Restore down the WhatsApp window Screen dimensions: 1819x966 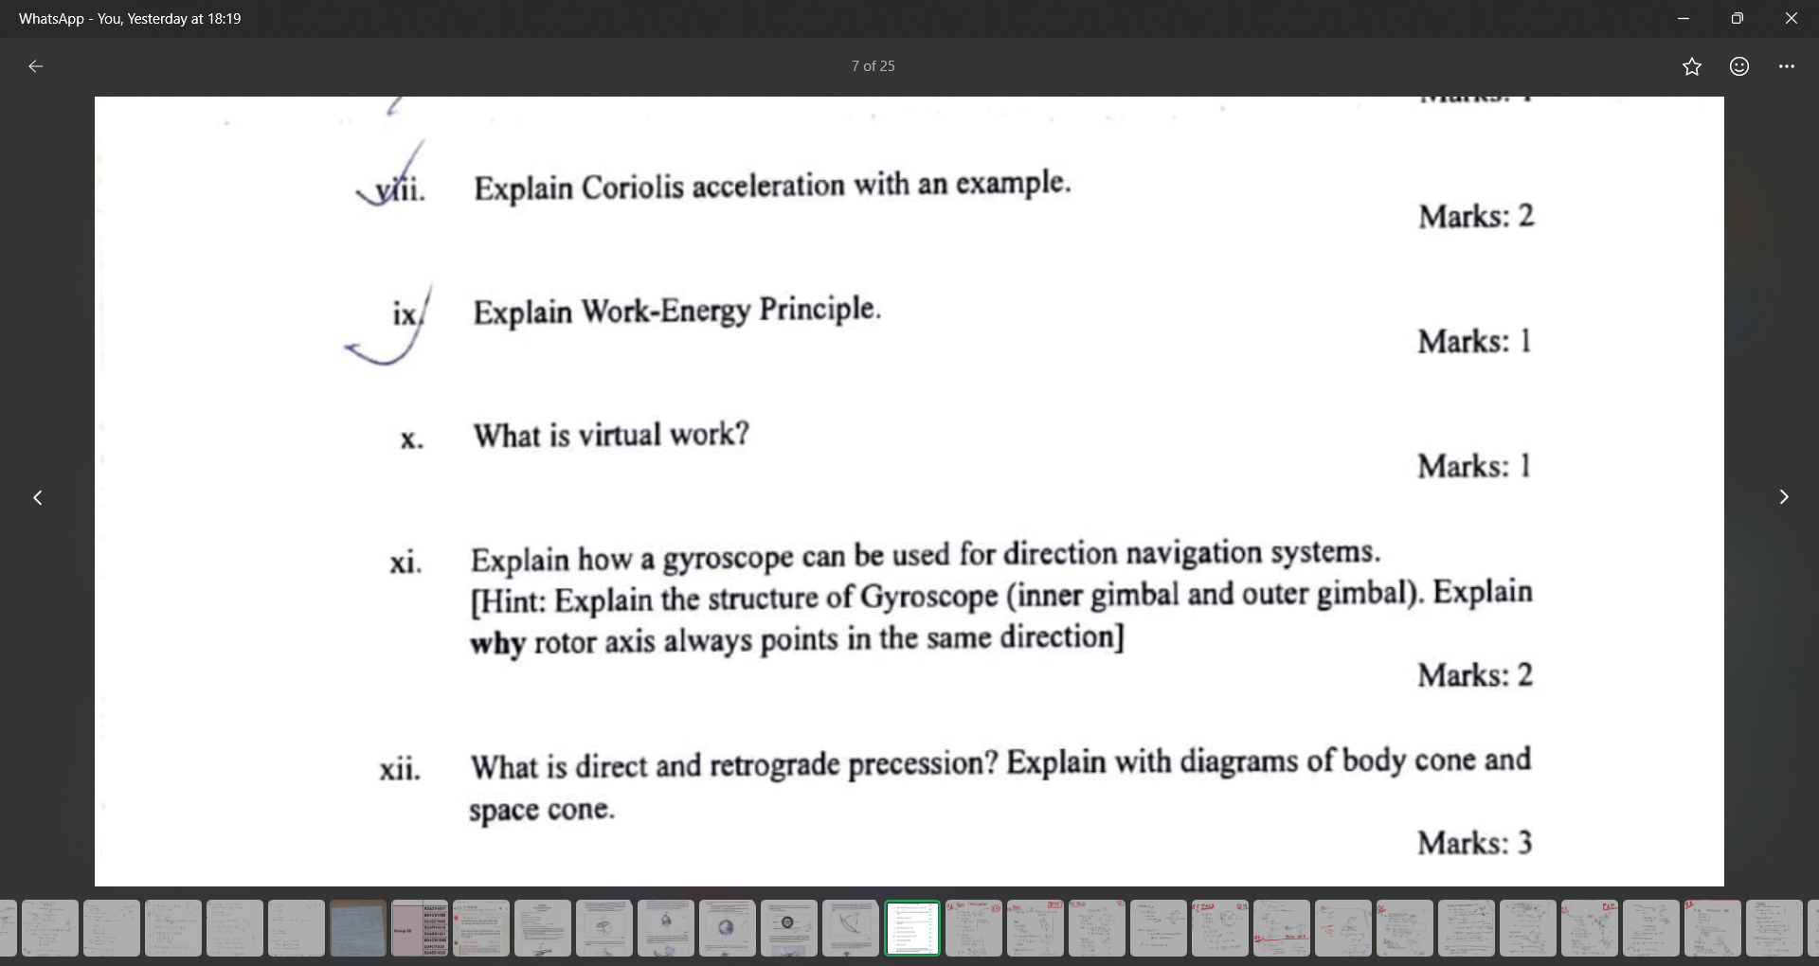tap(1737, 18)
